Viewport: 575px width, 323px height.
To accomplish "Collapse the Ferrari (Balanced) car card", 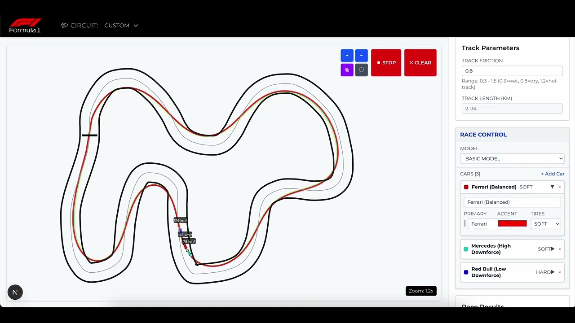I will pyautogui.click(x=552, y=187).
